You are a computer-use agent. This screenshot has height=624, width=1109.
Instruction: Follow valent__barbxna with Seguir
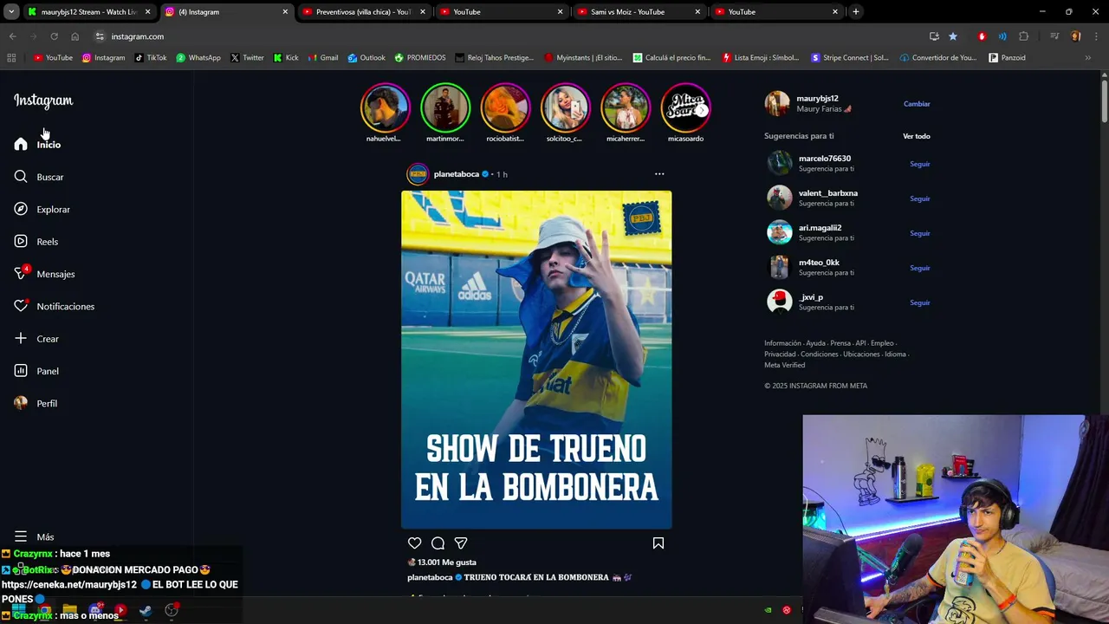pyautogui.click(x=920, y=198)
